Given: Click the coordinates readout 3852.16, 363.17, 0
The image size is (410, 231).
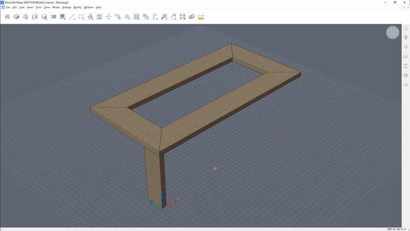Looking at the screenshot, I should click(x=396, y=229).
